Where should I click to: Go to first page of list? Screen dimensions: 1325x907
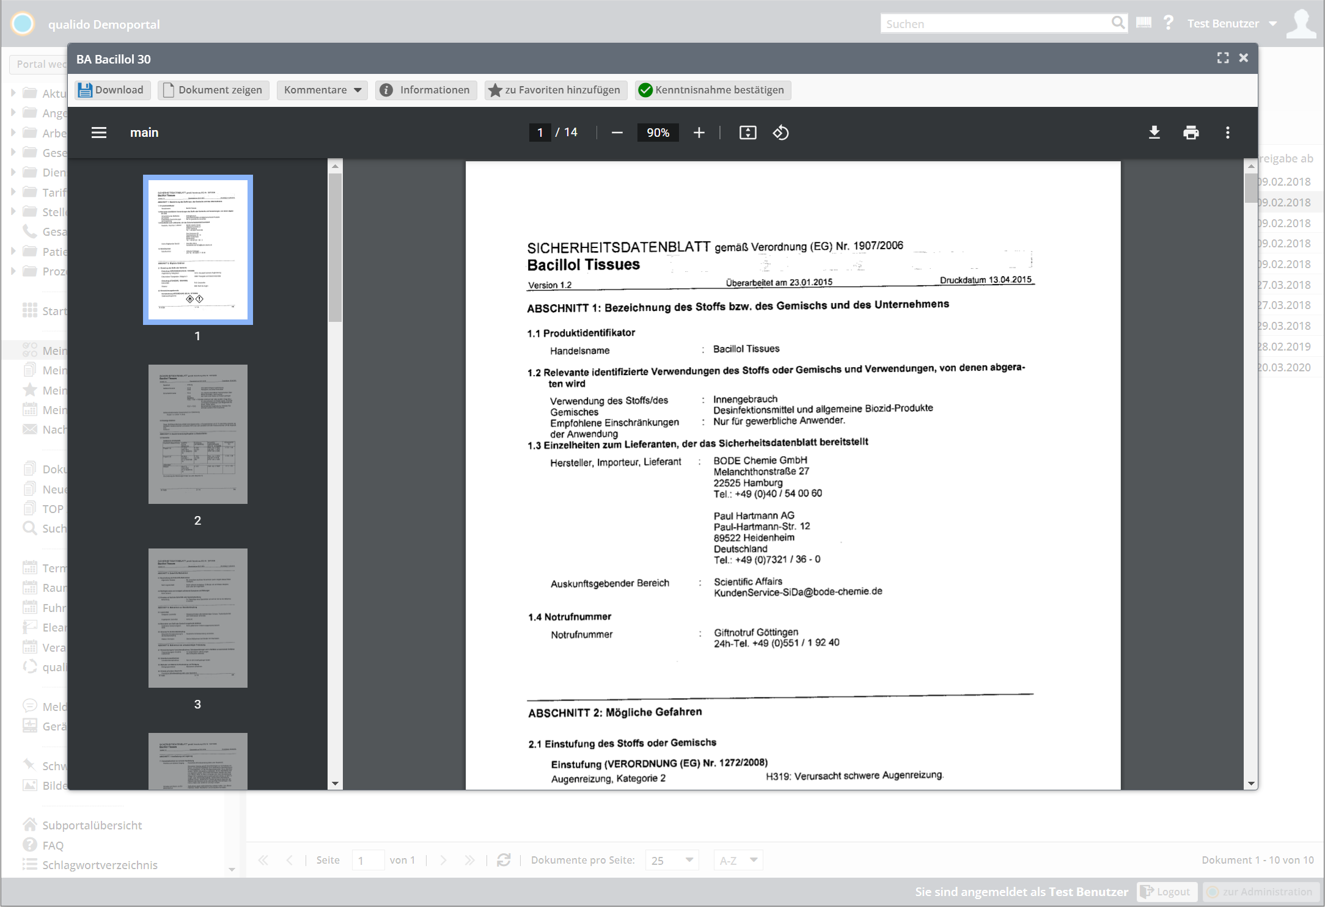(x=263, y=860)
